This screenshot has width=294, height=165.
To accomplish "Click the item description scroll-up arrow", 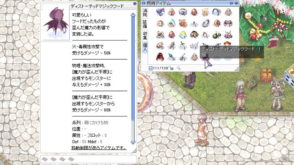I will (133, 15).
